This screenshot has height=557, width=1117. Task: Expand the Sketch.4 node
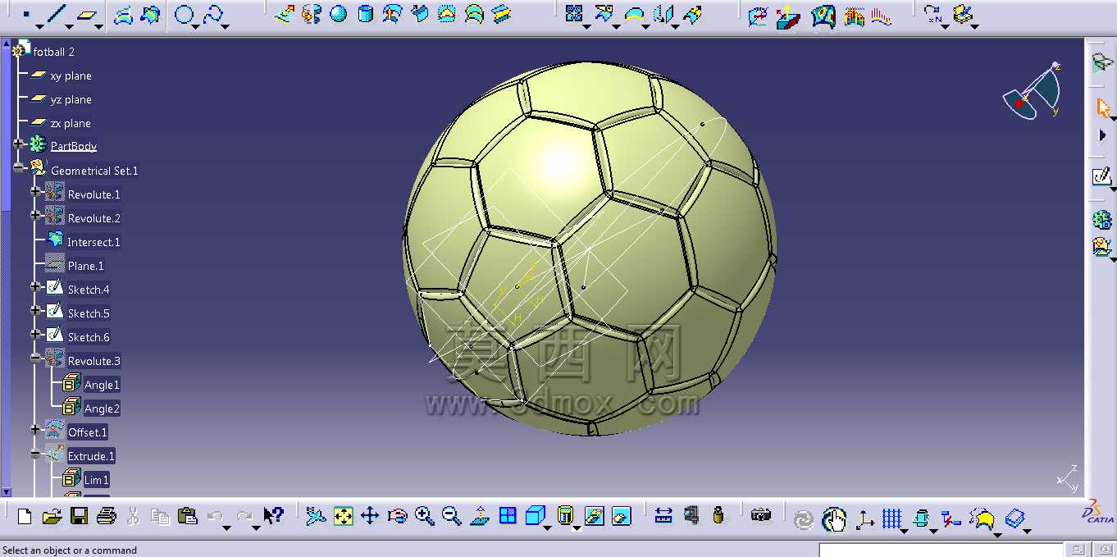point(35,286)
